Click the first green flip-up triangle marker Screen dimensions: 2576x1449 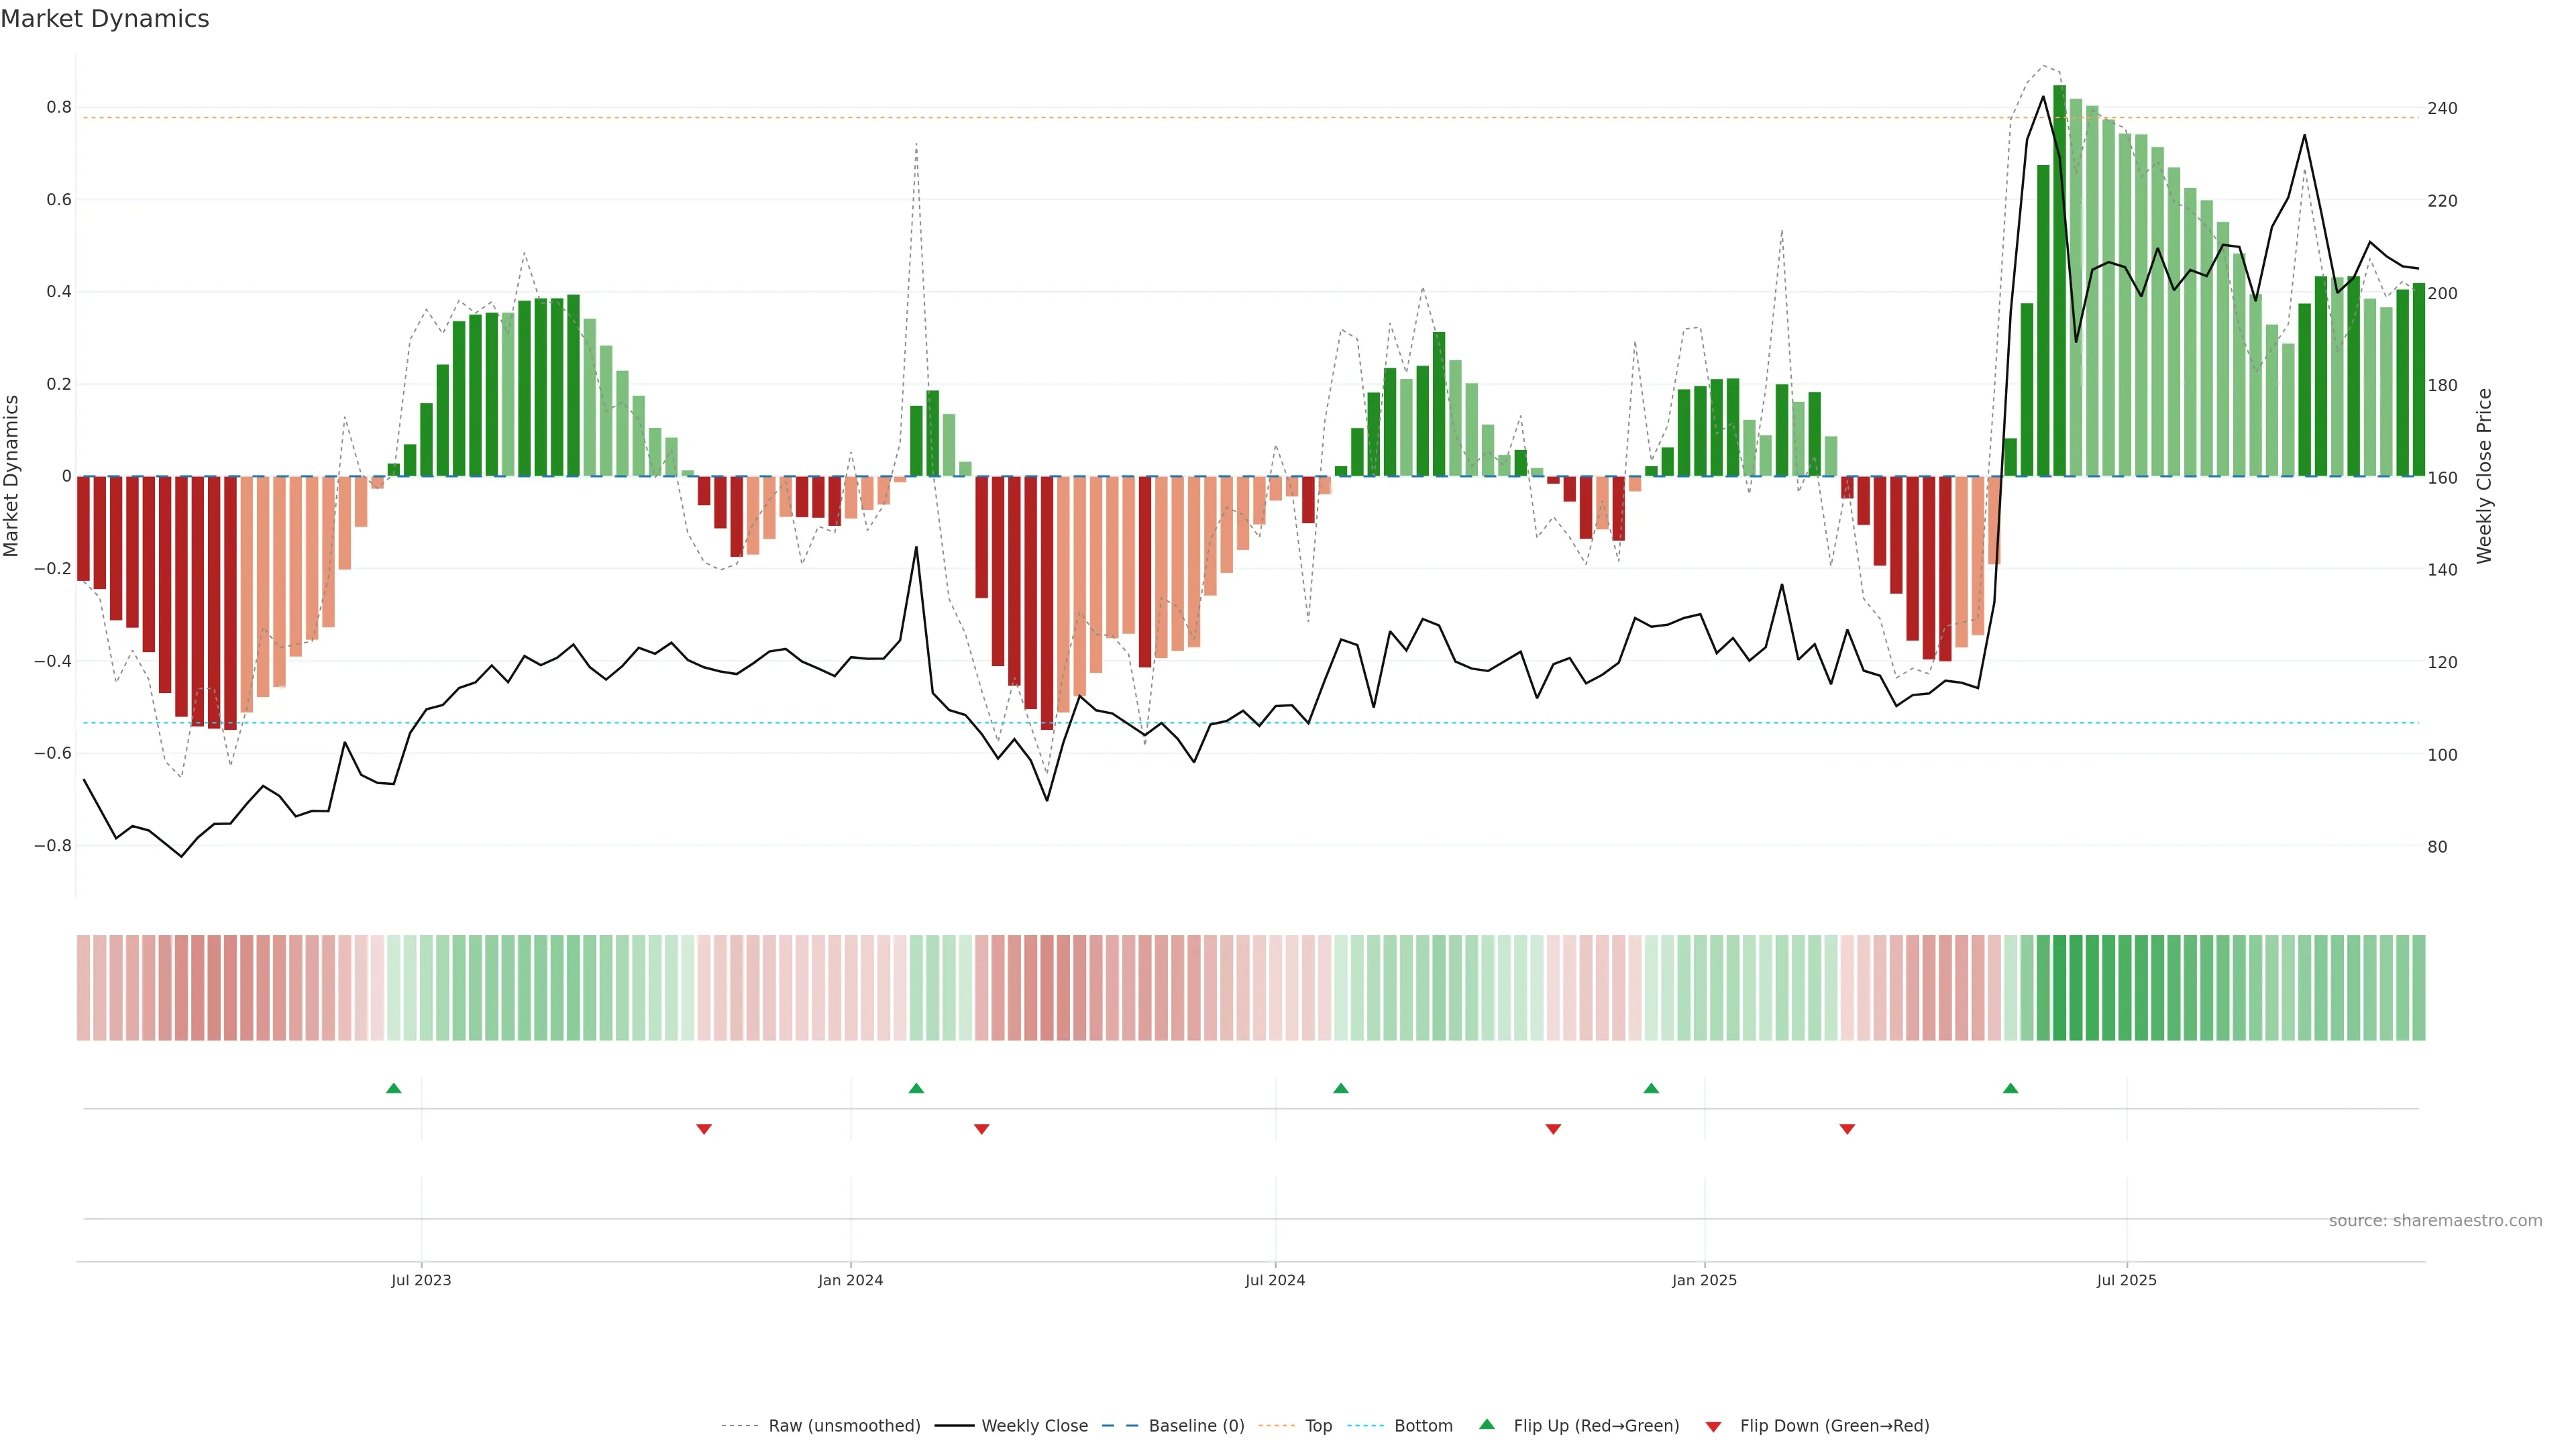pos(394,1088)
